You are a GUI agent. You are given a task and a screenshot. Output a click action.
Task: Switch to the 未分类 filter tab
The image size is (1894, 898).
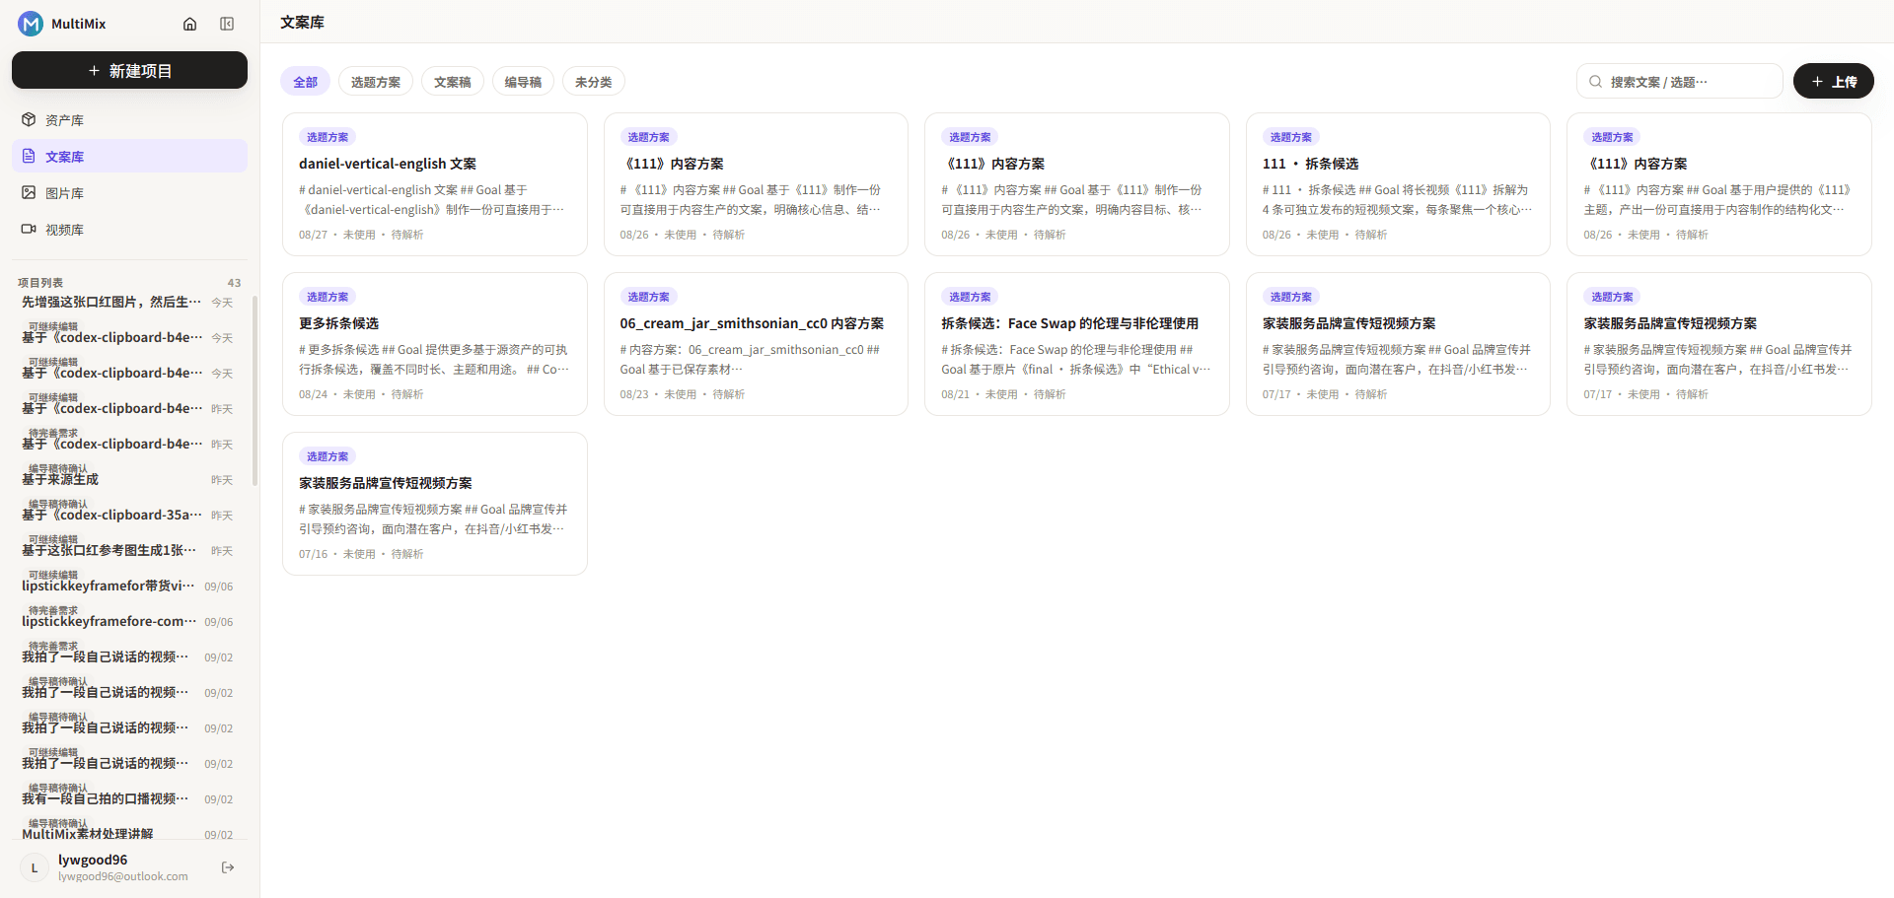594,82
